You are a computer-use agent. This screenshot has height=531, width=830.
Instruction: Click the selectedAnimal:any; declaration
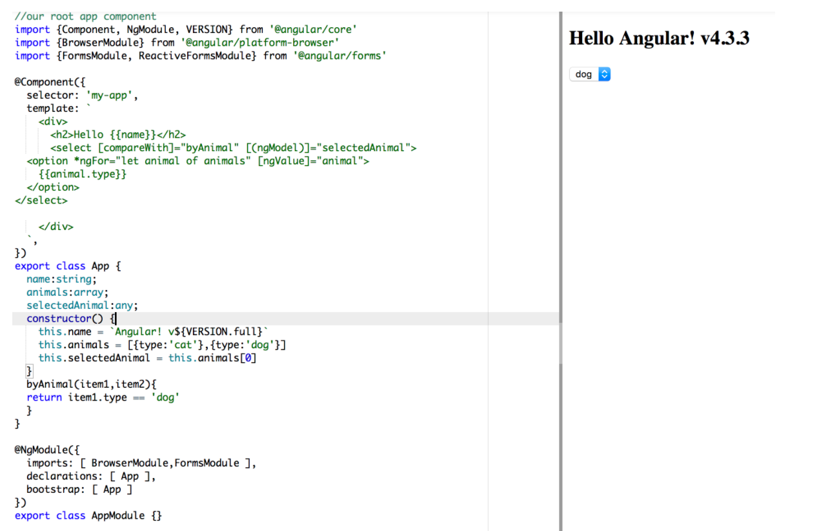[x=83, y=306]
